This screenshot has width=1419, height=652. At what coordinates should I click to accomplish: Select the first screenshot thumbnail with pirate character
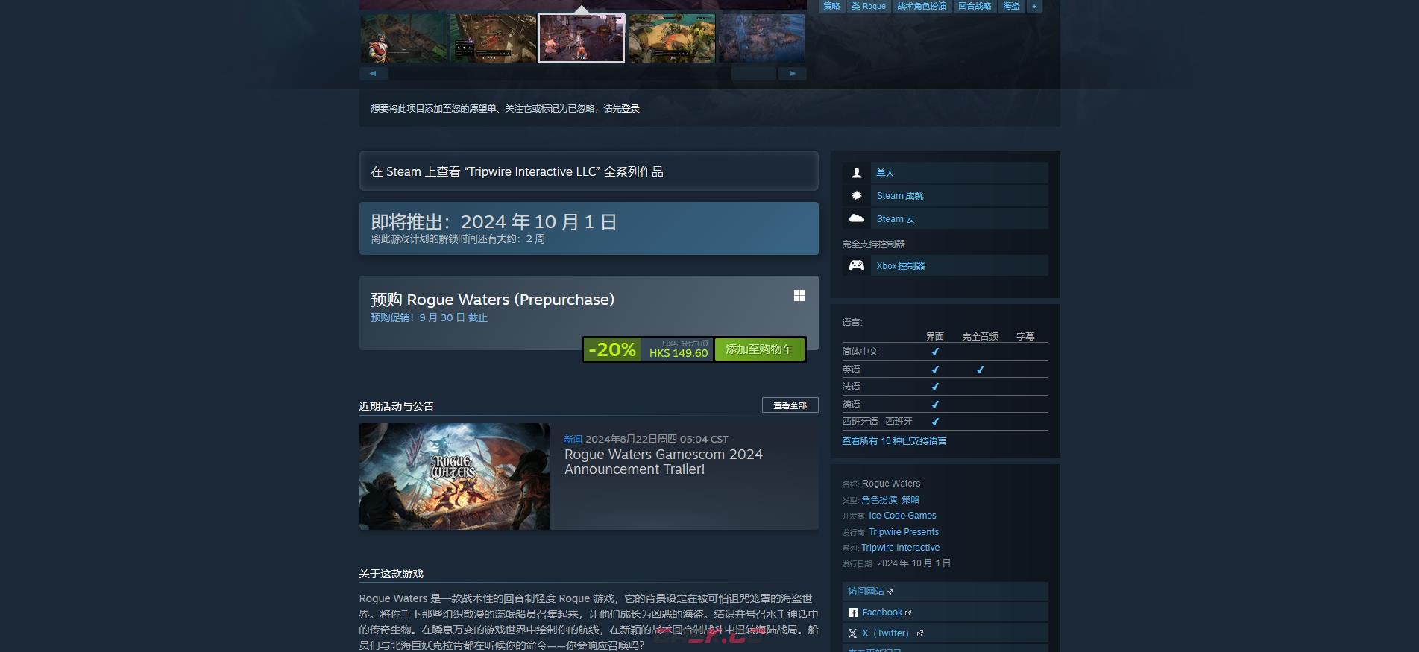click(403, 38)
